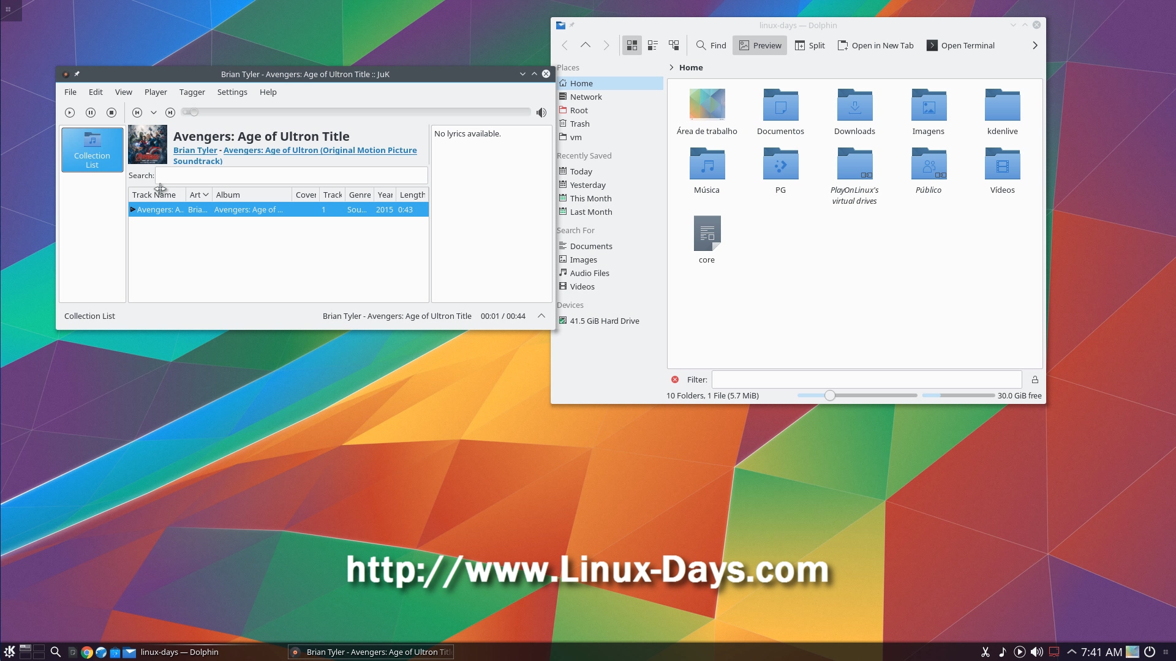The image size is (1176, 661).
Task: Expand Dolphin toolbar overflow chevron
Action: click(1035, 46)
